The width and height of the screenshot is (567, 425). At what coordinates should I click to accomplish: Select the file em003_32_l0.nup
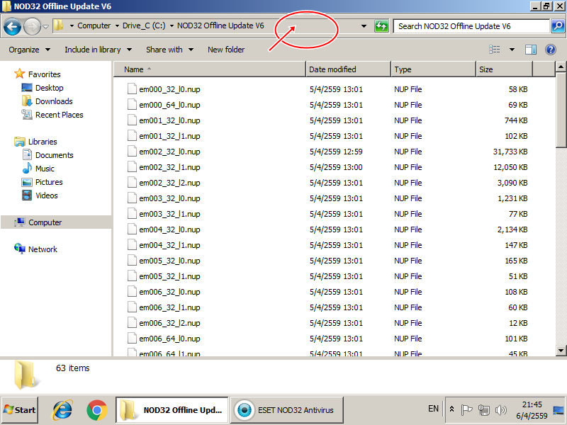[169, 198]
